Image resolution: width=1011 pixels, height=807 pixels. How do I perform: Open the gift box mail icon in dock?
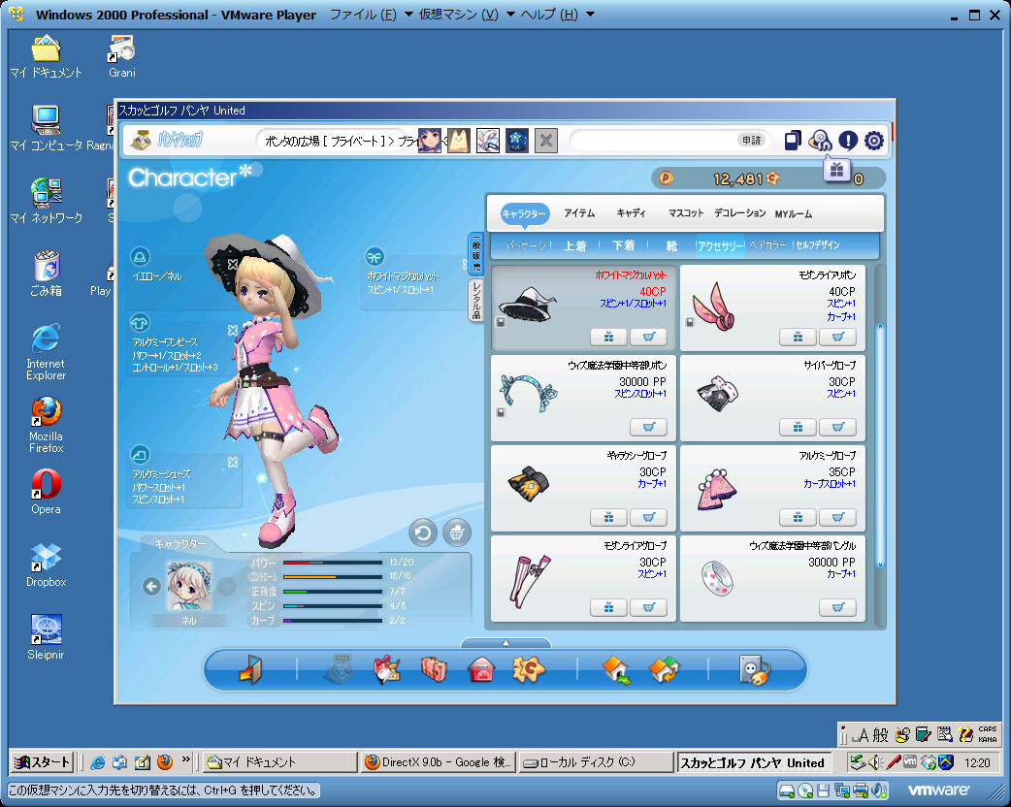tap(387, 669)
